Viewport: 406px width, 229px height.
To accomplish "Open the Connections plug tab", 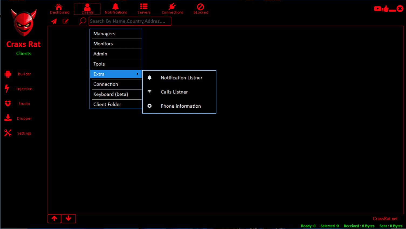I will pyautogui.click(x=172, y=9).
